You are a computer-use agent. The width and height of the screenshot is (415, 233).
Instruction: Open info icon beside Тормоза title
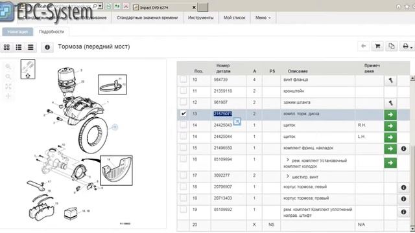coord(47,47)
